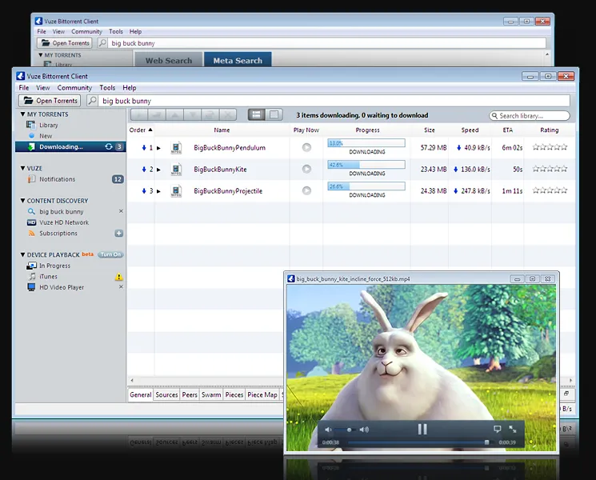Collapse MY TORRENTS in the back window
The height and width of the screenshot is (480, 596).
click(x=40, y=55)
